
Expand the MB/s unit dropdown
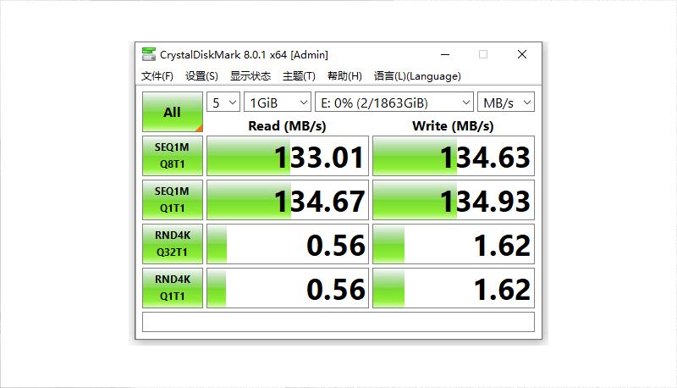506,103
